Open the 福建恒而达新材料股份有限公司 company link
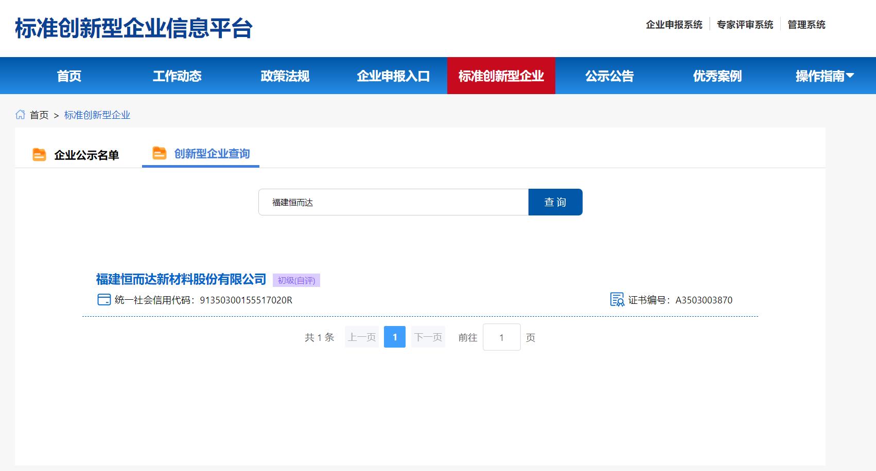This screenshot has width=876, height=471. coord(181,279)
